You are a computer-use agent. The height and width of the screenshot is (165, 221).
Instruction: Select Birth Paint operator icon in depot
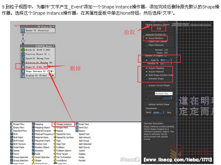point(12,137)
